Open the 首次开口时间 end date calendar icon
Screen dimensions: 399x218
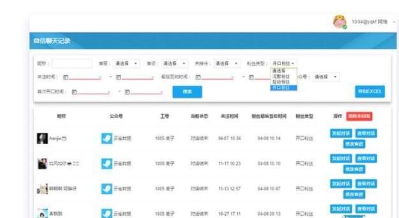coord(127,92)
